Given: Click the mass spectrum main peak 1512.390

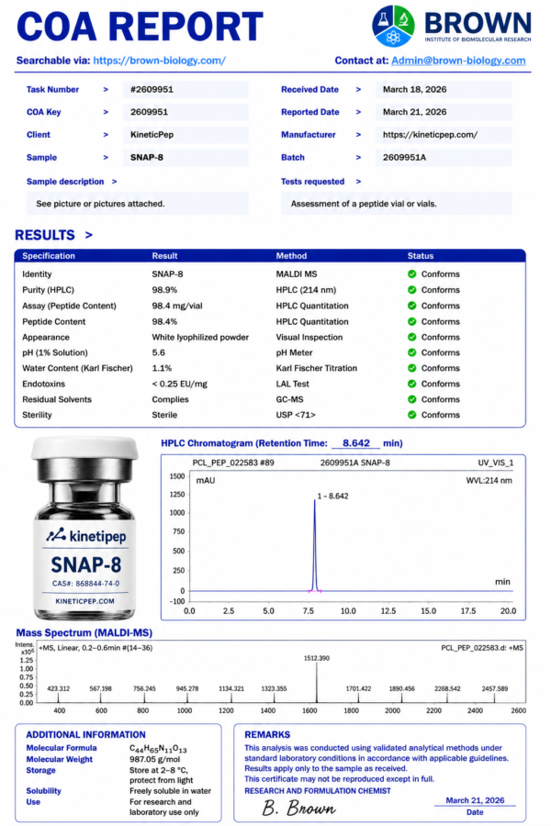Looking at the screenshot, I should point(317,682).
